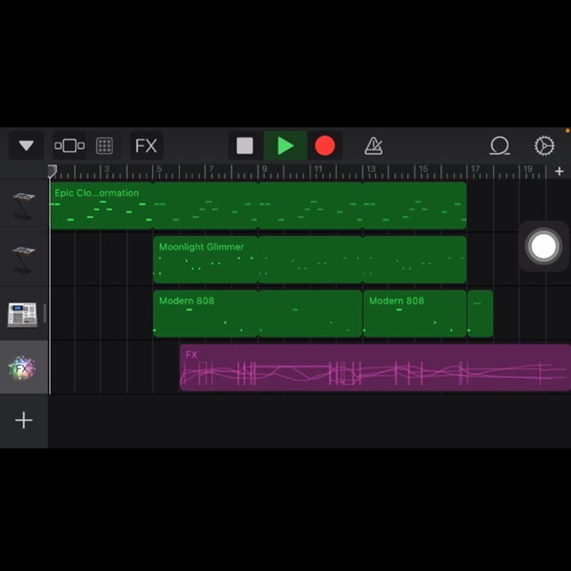
Task: Start playback with green play button
Action: pos(285,146)
